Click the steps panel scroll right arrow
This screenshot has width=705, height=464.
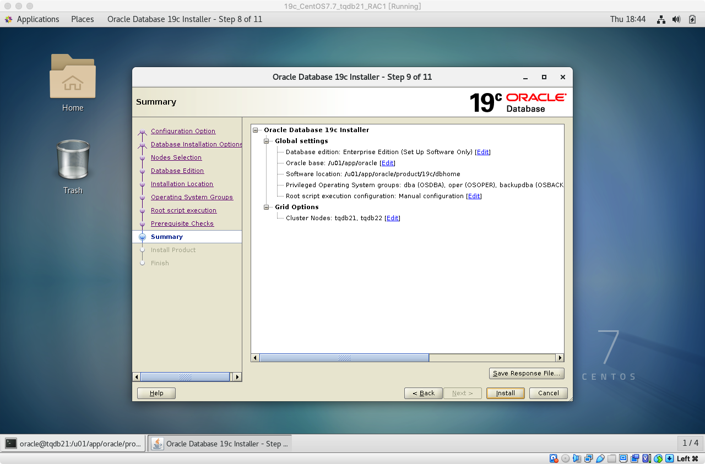[237, 377]
